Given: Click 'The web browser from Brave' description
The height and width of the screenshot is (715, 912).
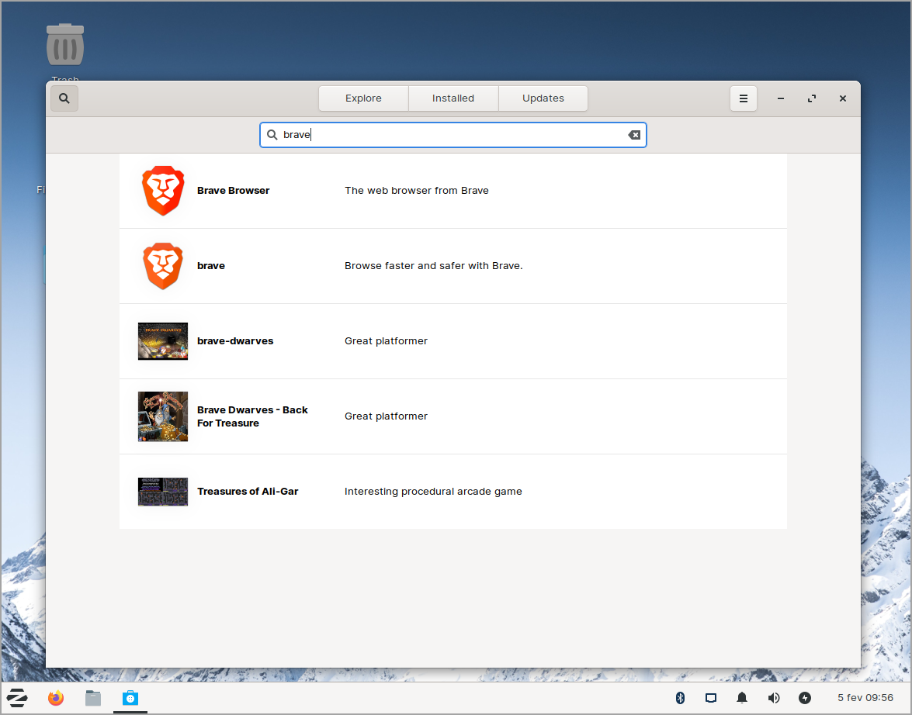Looking at the screenshot, I should (417, 191).
